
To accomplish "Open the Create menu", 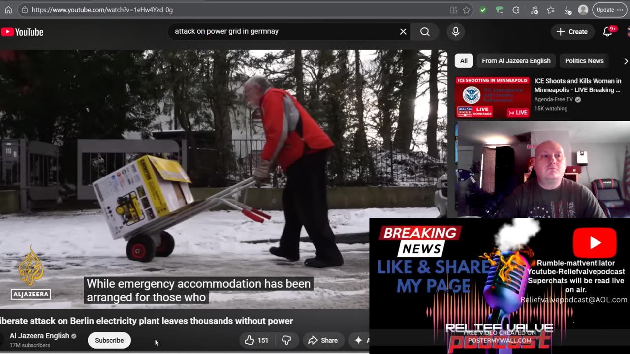I will tap(571, 31).
